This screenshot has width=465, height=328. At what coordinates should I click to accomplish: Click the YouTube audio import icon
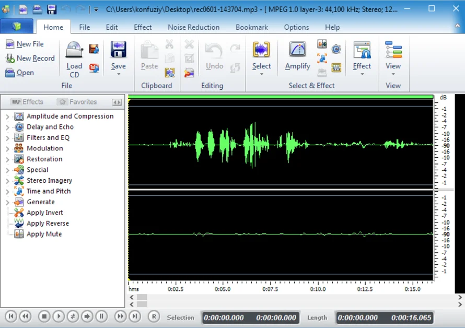pos(94,68)
